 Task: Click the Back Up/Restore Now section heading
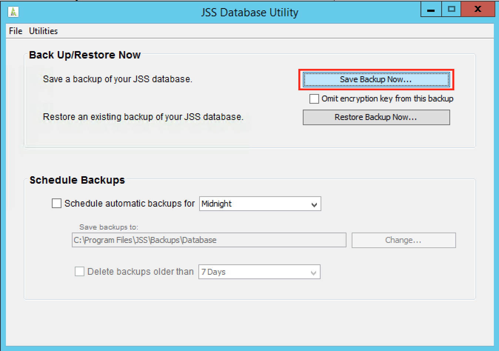pyautogui.click(x=85, y=55)
